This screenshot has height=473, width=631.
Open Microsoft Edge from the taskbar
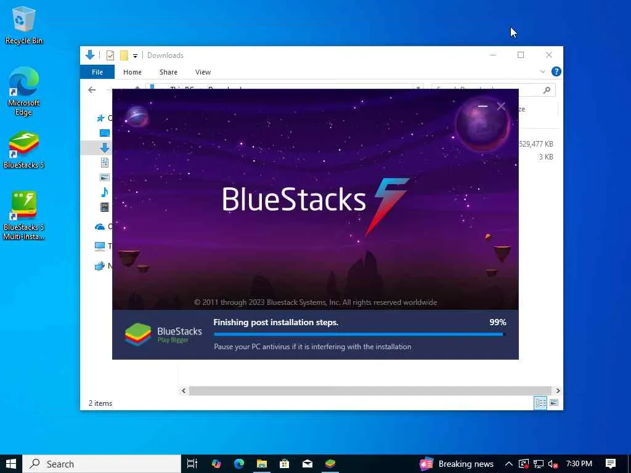coord(239,464)
